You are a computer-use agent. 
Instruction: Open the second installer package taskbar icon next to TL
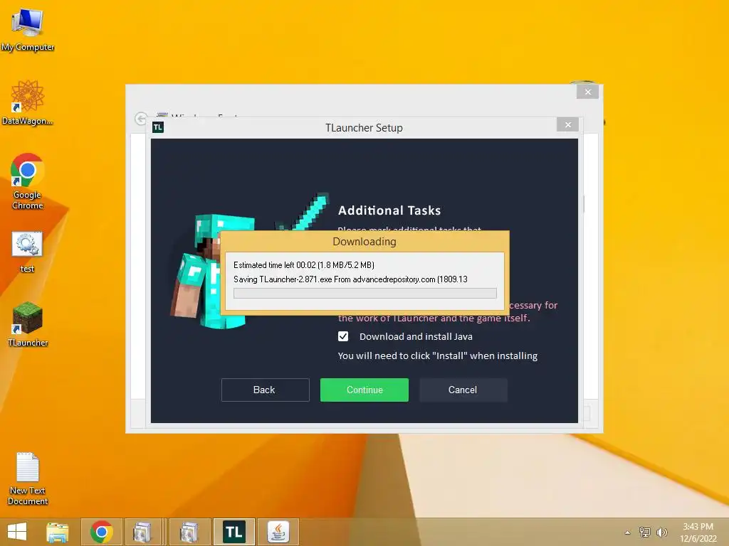[189, 532]
